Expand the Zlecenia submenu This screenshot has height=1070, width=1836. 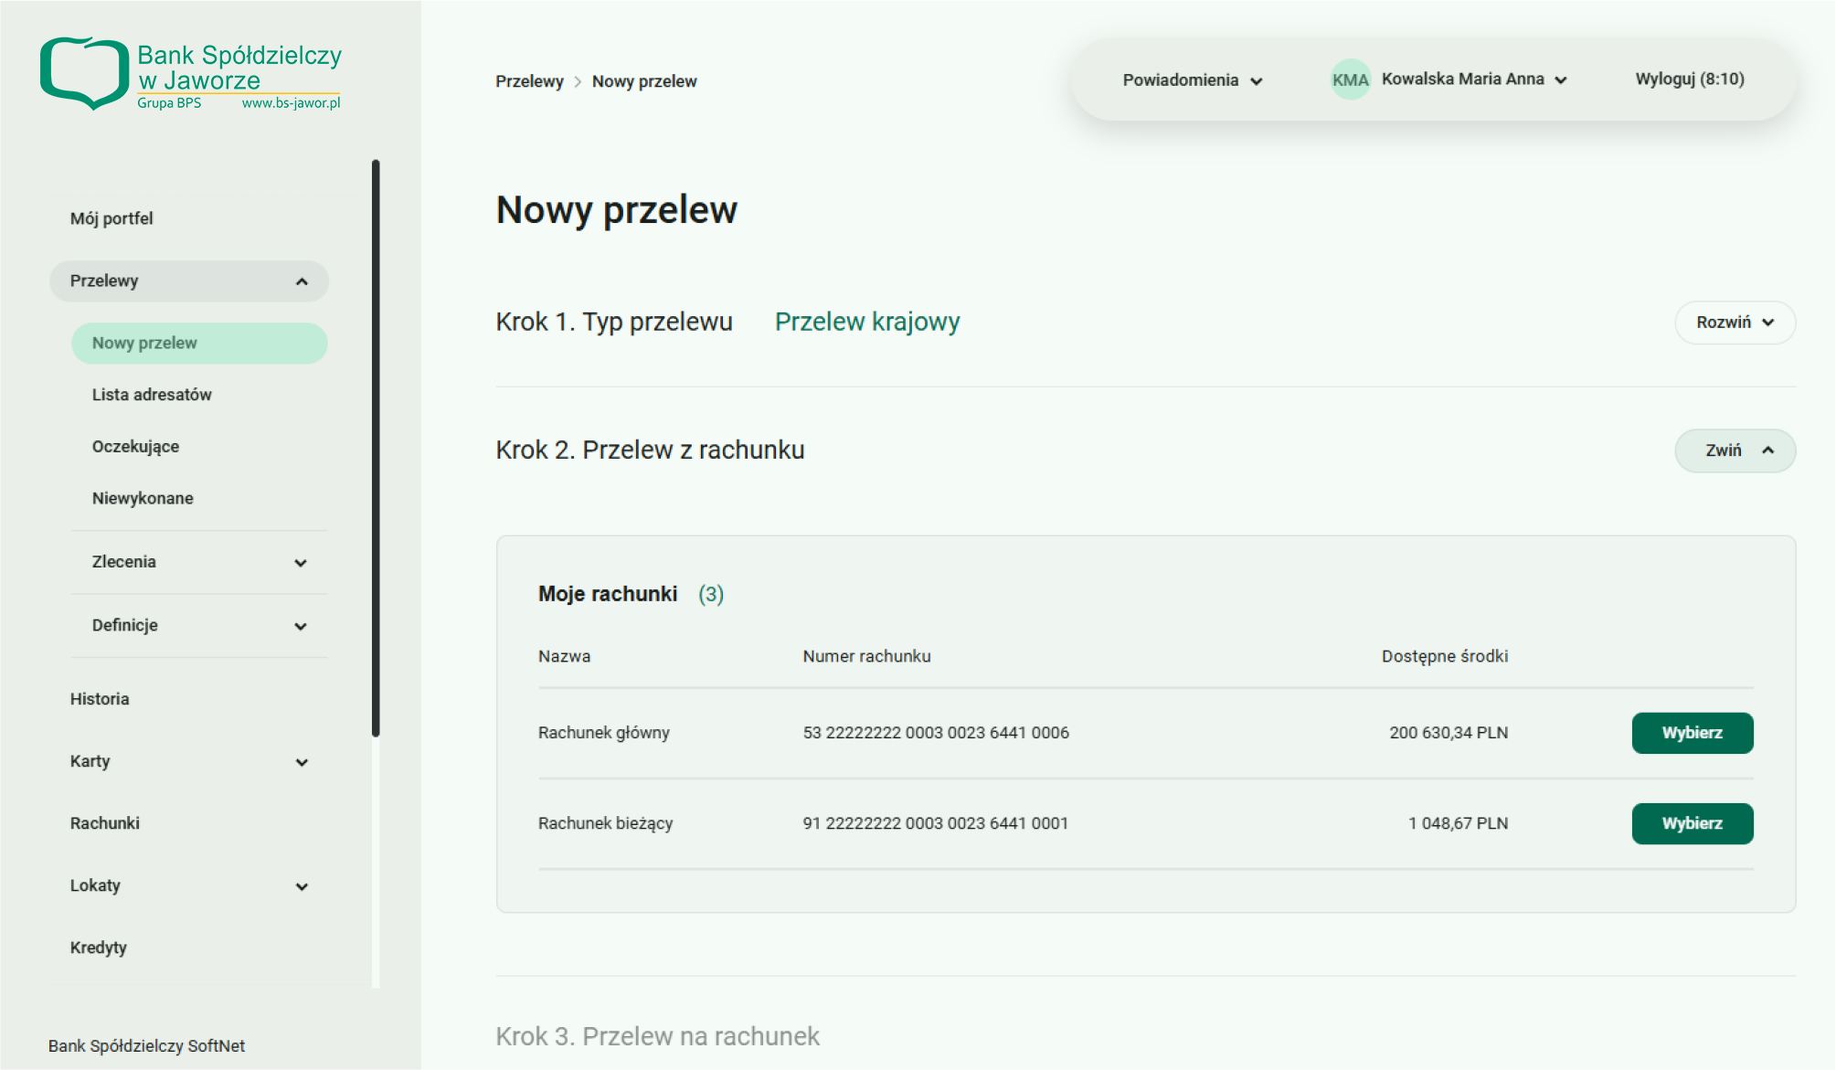[301, 563]
